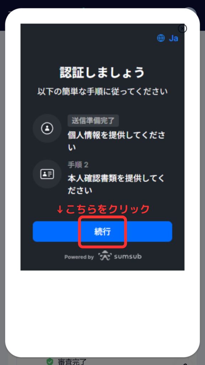
Task: Click the green shield checkmark icon
Action: coord(50,361)
